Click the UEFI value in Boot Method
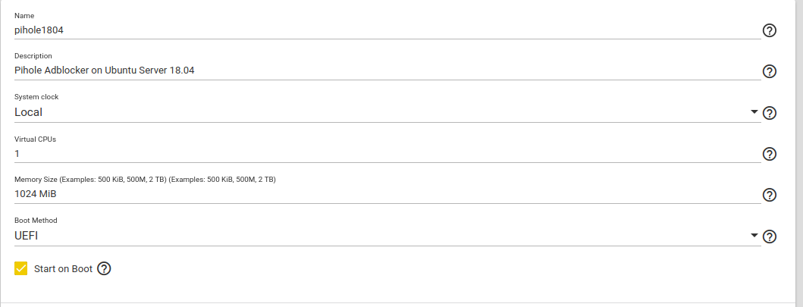803x307 pixels. point(26,236)
